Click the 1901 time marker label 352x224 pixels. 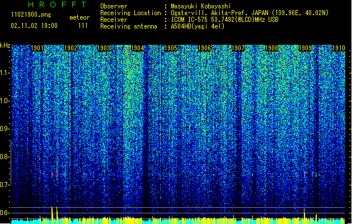(37, 48)
